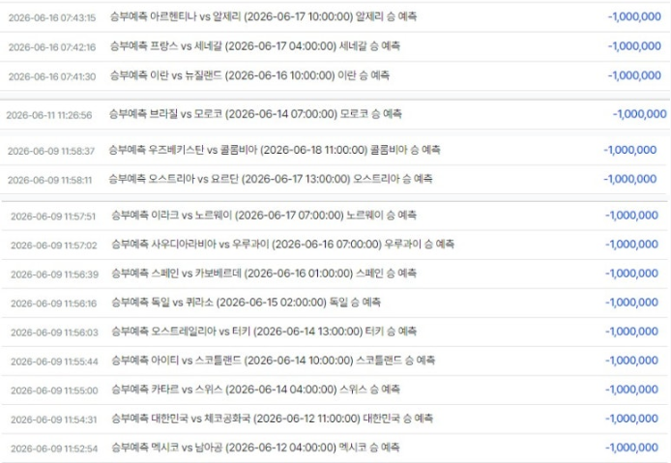
Task: Click the 오스트리아 vs 요르단 prediction text
Action: point(271,179)
